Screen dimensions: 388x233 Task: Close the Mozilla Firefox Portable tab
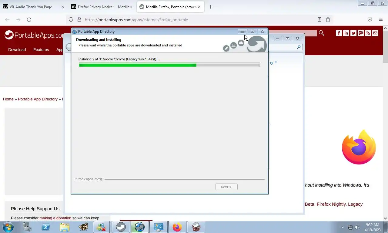(199, 7)
